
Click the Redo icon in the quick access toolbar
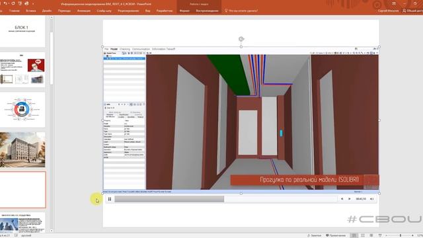13,3
